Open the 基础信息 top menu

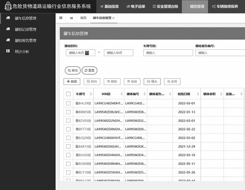[x=110, y=7]
